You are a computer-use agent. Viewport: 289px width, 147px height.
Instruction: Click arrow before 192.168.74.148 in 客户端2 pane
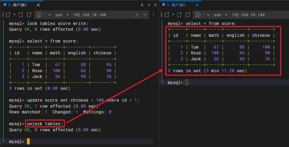(226, 15)
